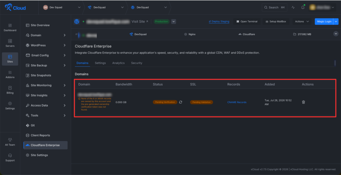Click the Magic Login button
This screenshot has height=175, width=341.
tap(324, 22)
